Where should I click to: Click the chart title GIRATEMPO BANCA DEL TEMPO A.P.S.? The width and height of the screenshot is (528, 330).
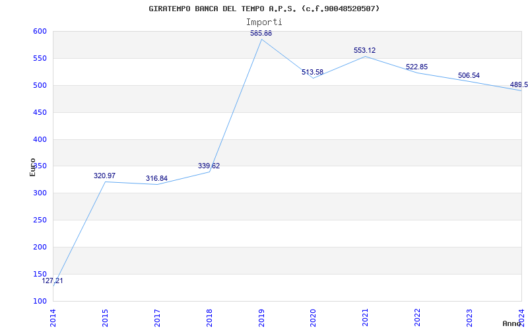[x=264, y=9]
